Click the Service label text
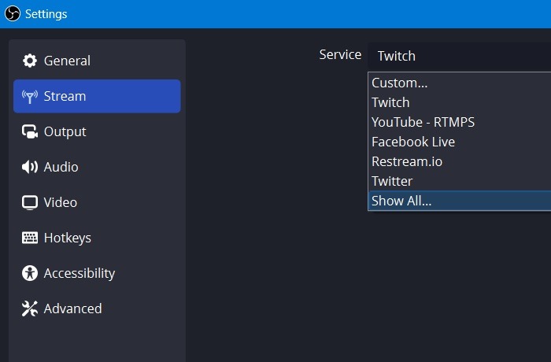551x362 pixels. (x=340, y=55)
